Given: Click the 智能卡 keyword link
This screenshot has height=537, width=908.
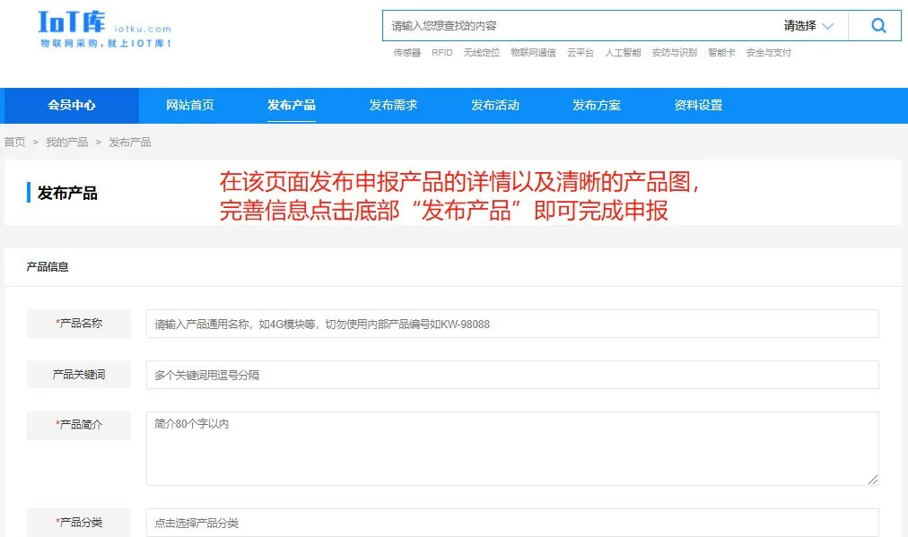Looking at the screenshot, I should click(x=721, y=53).
